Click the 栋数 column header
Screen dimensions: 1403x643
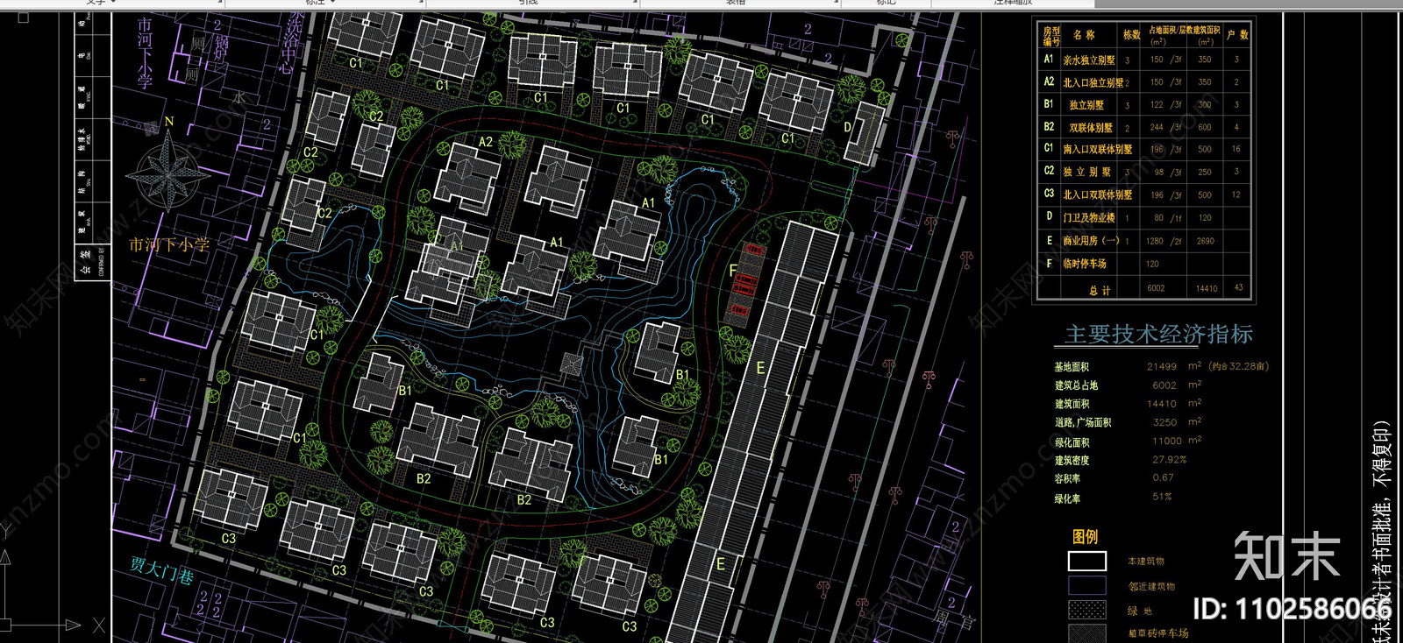[1132, 35]
